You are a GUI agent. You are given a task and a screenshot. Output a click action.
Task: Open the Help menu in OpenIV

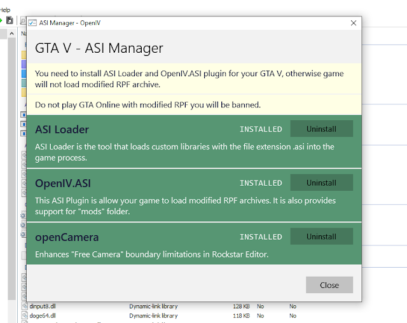pos(5,10)
